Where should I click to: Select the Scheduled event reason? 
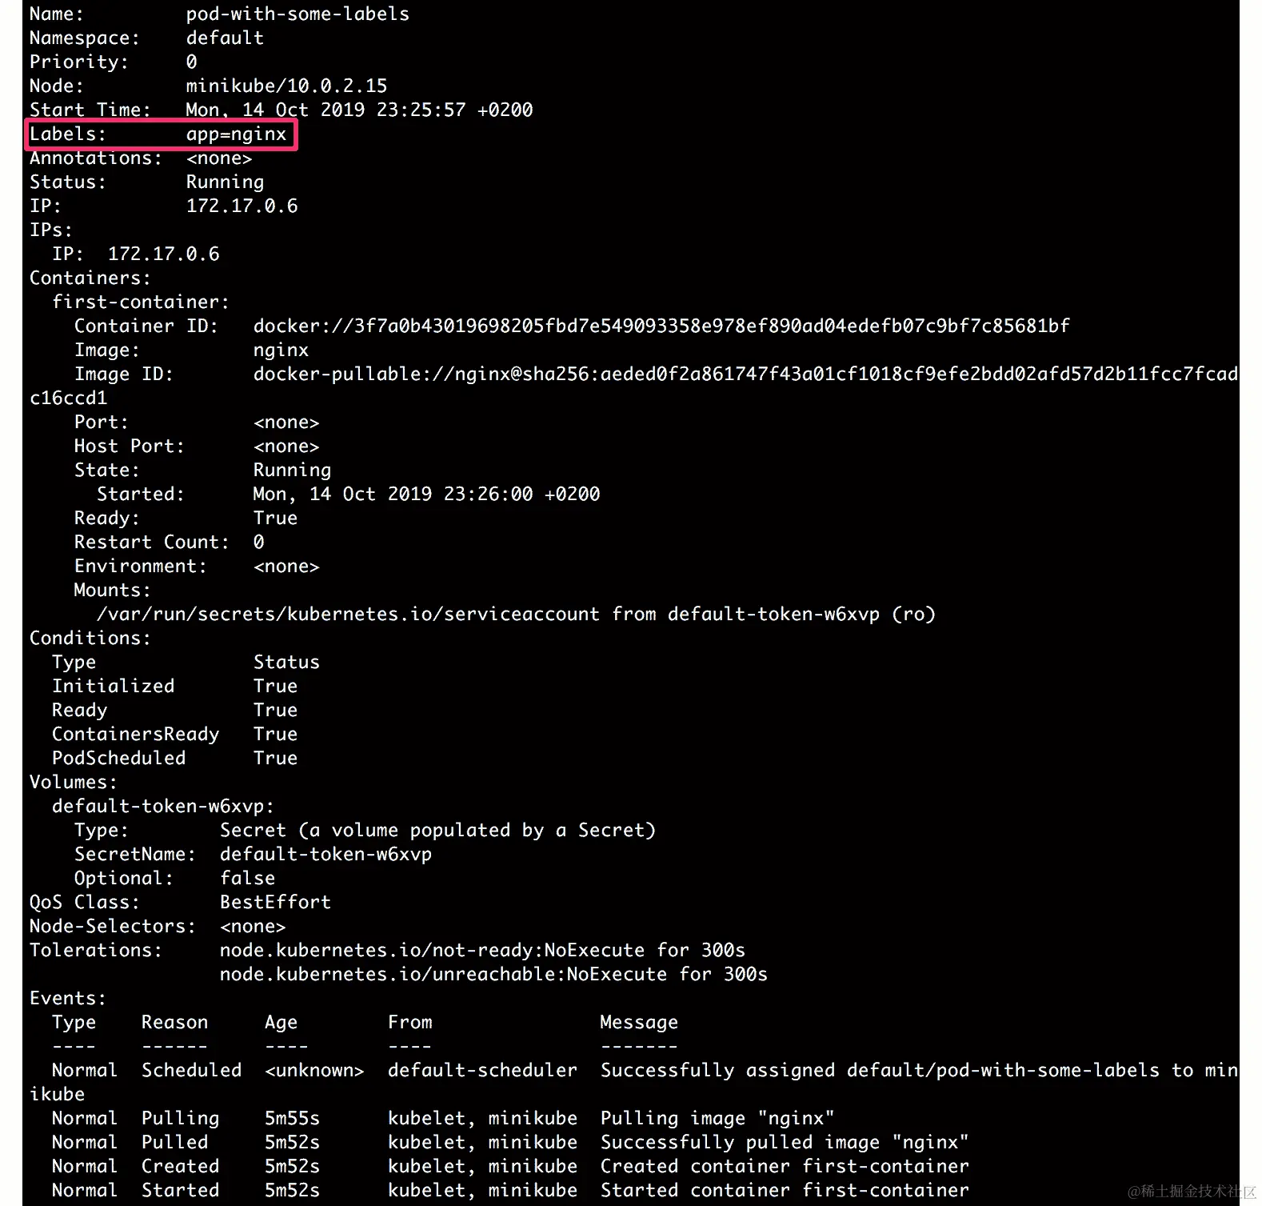click(191, 1070)
